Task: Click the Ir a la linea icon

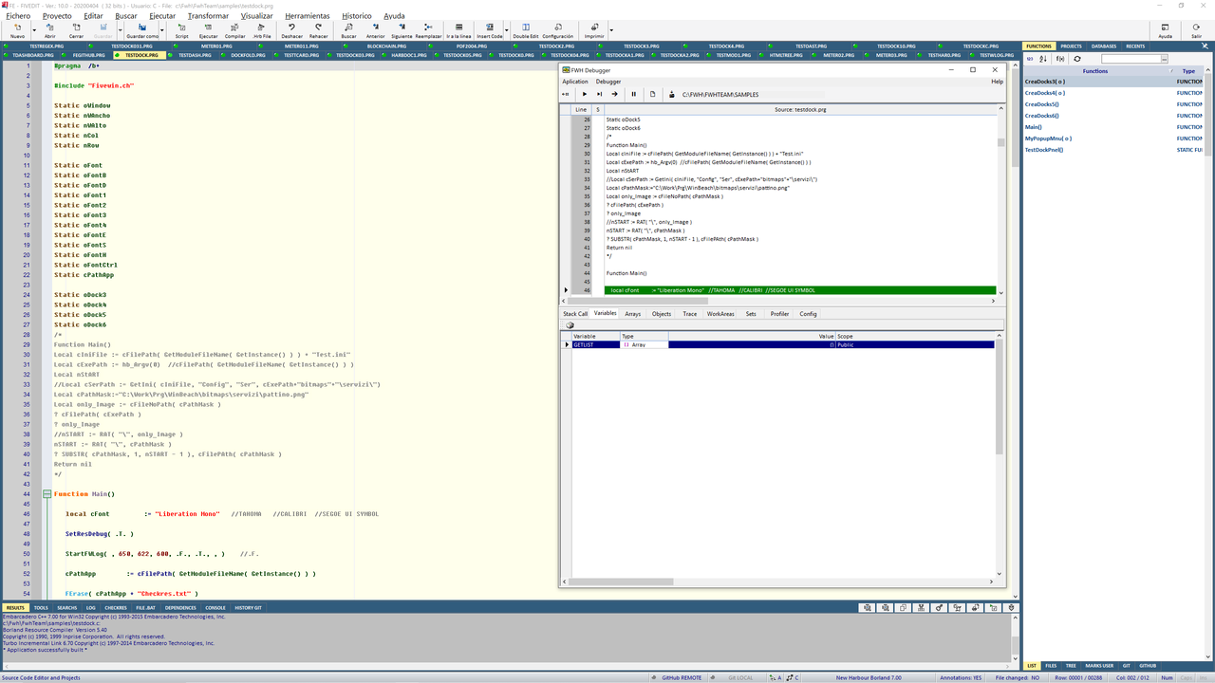Action: 458,28
